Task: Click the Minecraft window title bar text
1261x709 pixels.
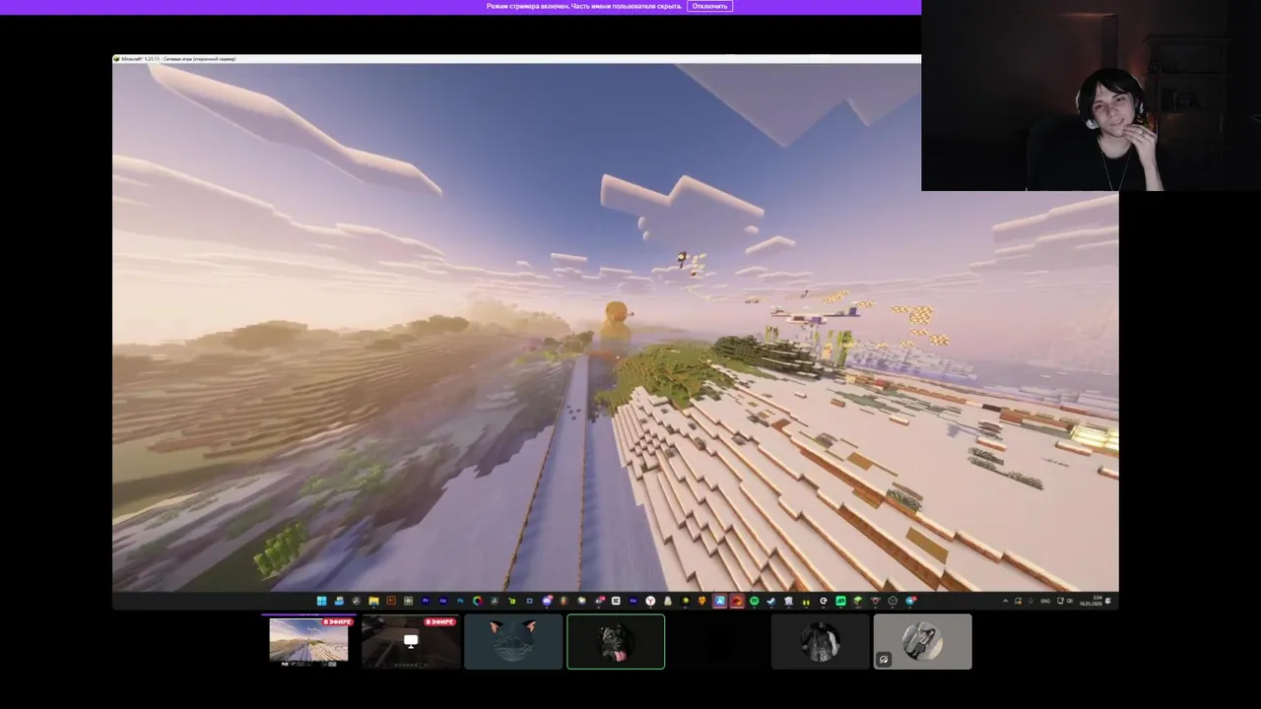Action: pos(178,59)
